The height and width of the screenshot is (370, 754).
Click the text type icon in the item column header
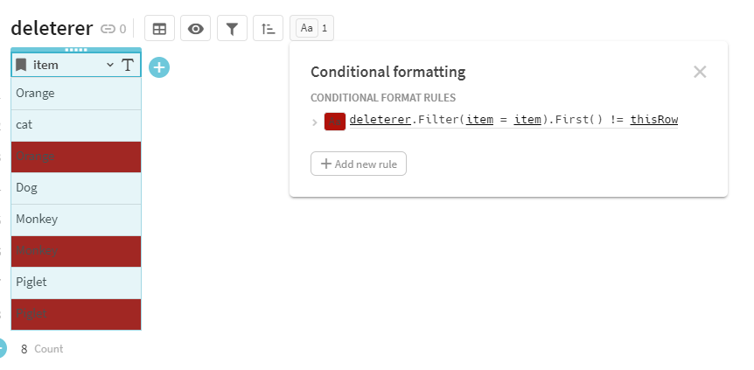(x=128, y=65)
